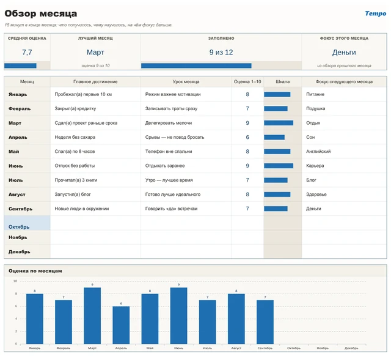Screen dimensions: 391x356
Task: Select the Главное достижение column header
Action: point(95,81)
